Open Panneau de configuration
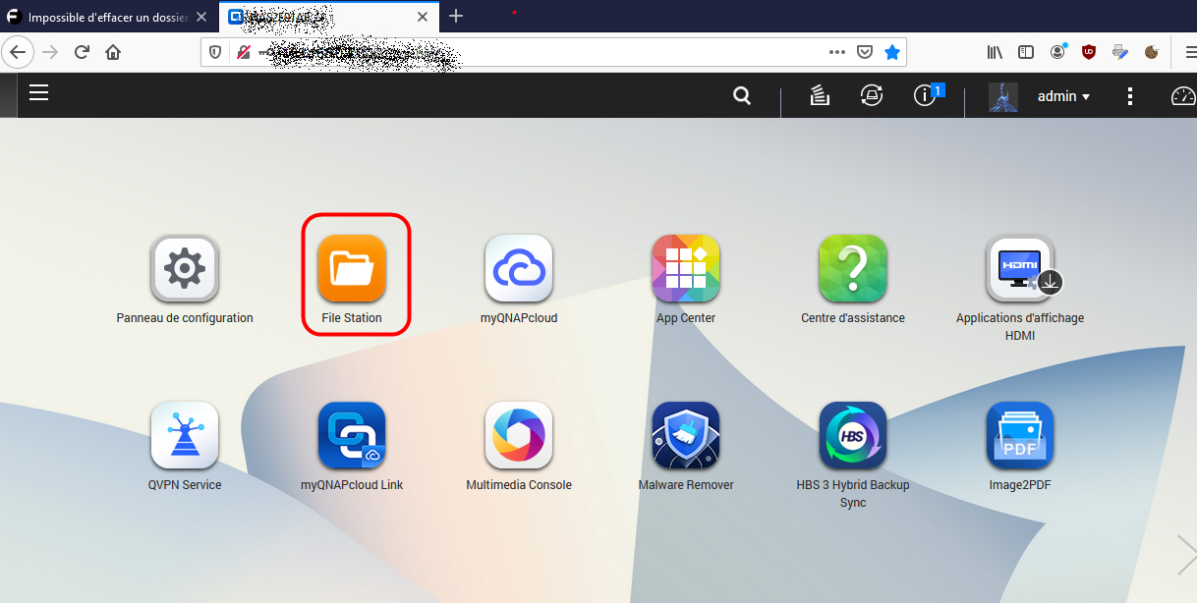The height and width of the screenshot is (603, 1197). 185,268
